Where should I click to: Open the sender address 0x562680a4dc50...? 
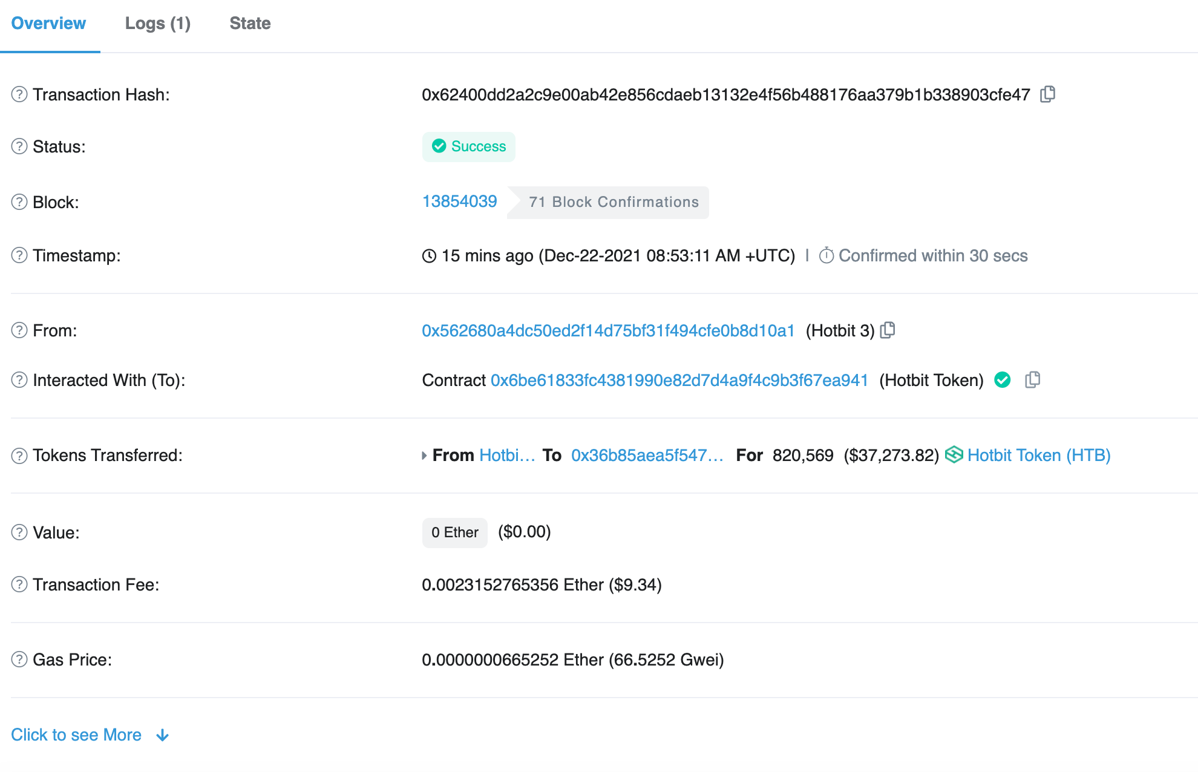607,330
